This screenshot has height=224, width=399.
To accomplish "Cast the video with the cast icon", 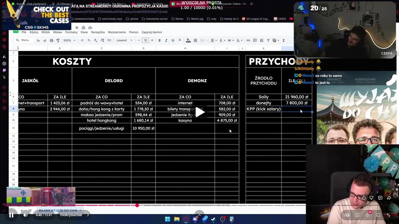I will pyautogui.click(x=378, y=215).
